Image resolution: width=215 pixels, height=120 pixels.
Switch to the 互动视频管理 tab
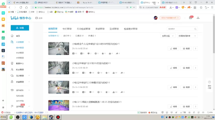pos(84,29)
